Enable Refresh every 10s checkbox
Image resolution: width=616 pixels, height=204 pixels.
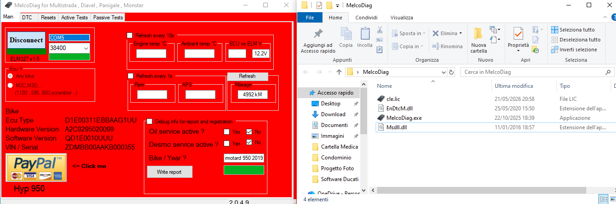coord(130,35)
